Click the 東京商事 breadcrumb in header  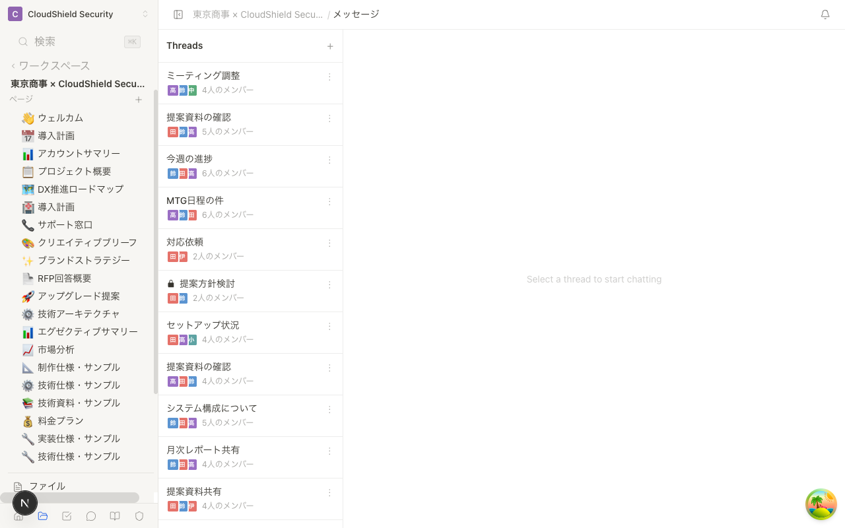coord(257,15)
